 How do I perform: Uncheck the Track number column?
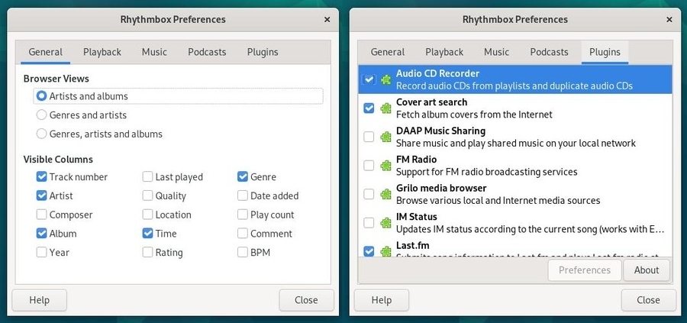point(42,177)
